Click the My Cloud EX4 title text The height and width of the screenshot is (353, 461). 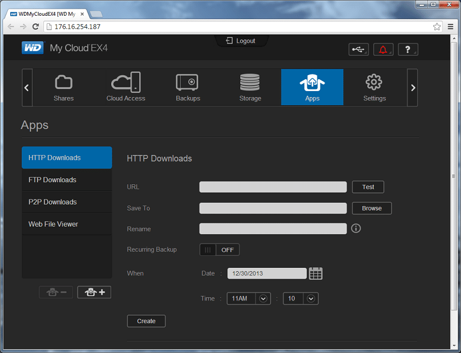[x=79, y=48]
